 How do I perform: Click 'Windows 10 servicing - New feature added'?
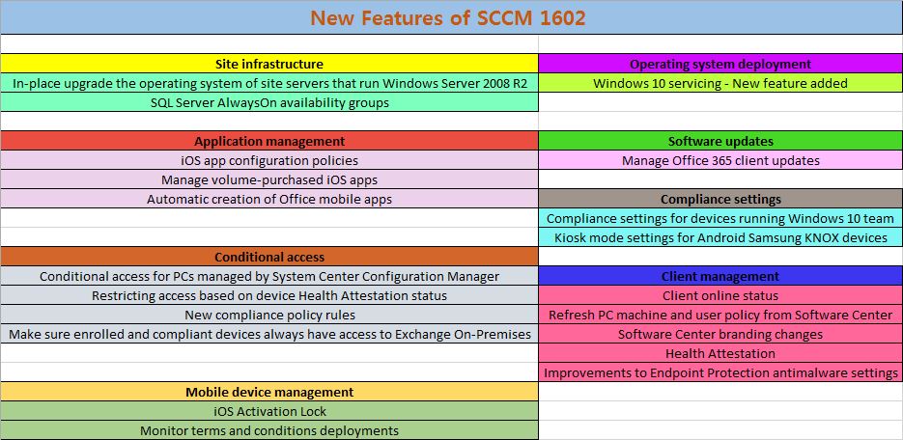720,83
